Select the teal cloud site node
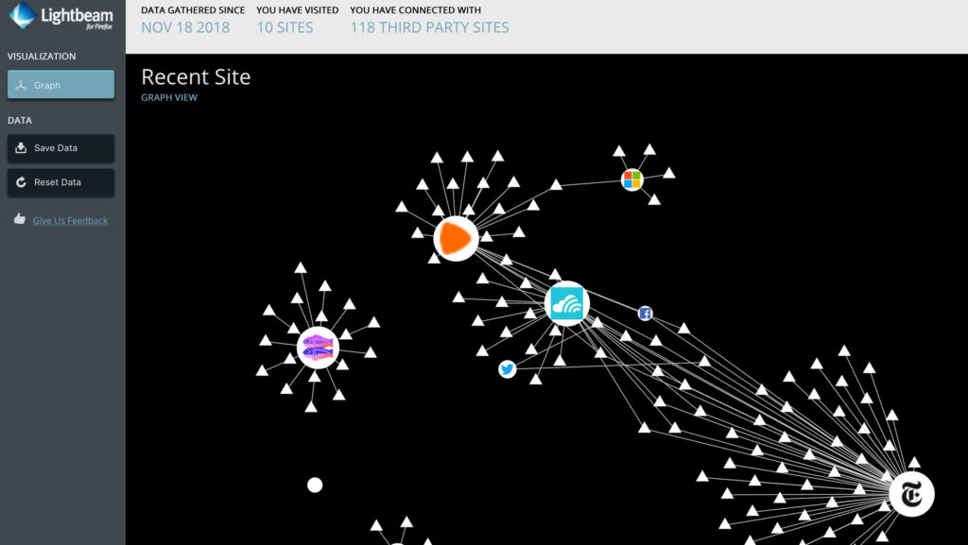 click(567, 303)
